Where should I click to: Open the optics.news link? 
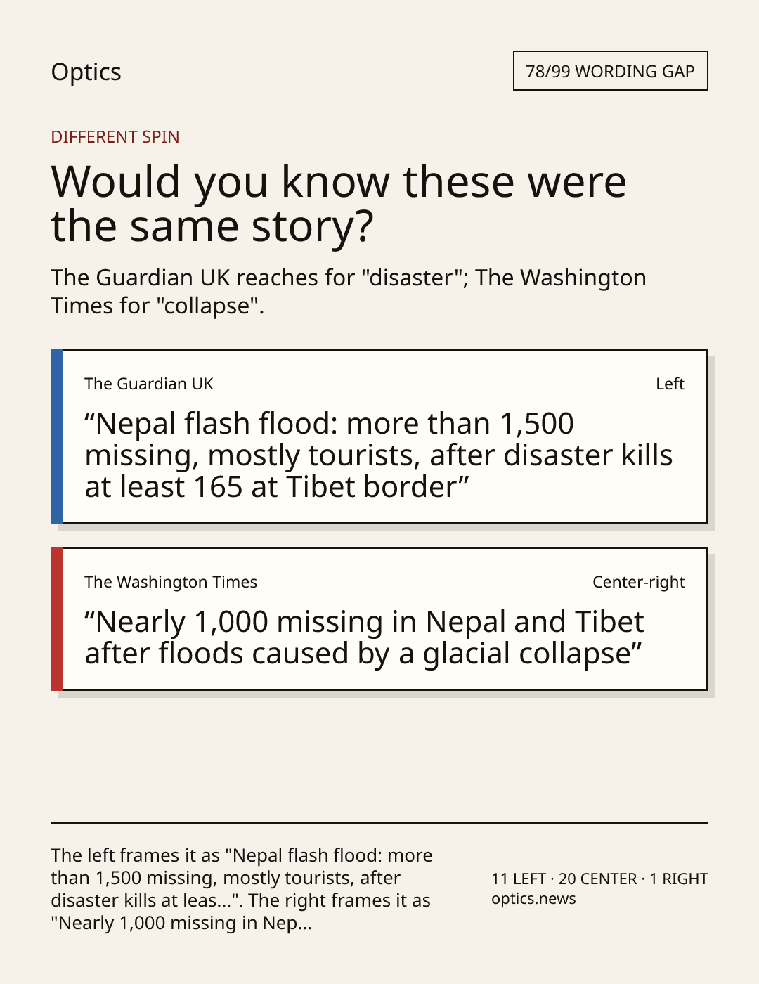[x=533, y=898]
